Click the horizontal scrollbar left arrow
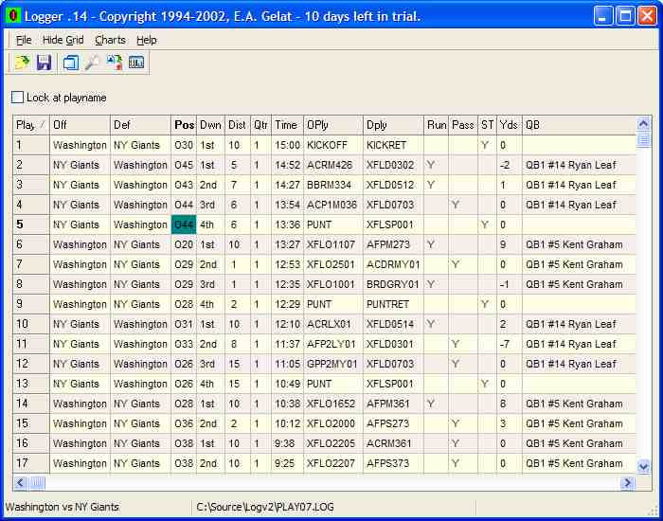The width and height of the screenshot is (663, 521). click(x=20, y=482)
